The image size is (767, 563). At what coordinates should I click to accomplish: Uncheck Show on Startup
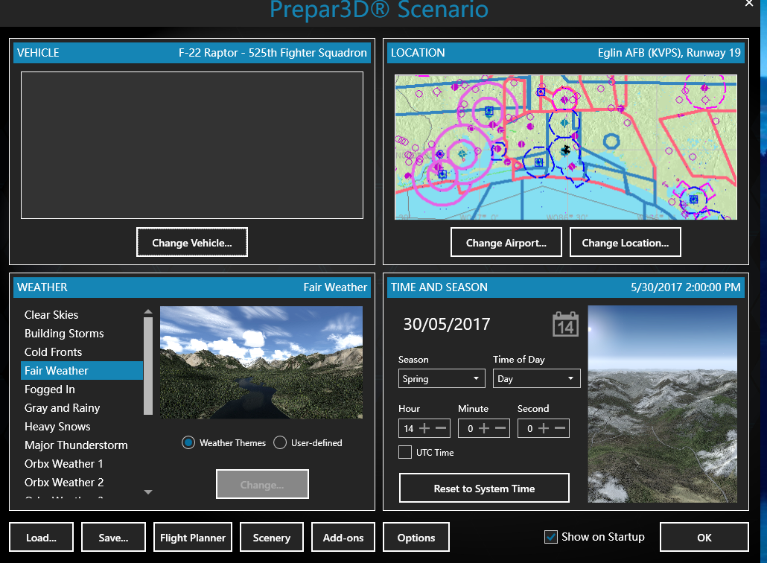pos(551,537)
